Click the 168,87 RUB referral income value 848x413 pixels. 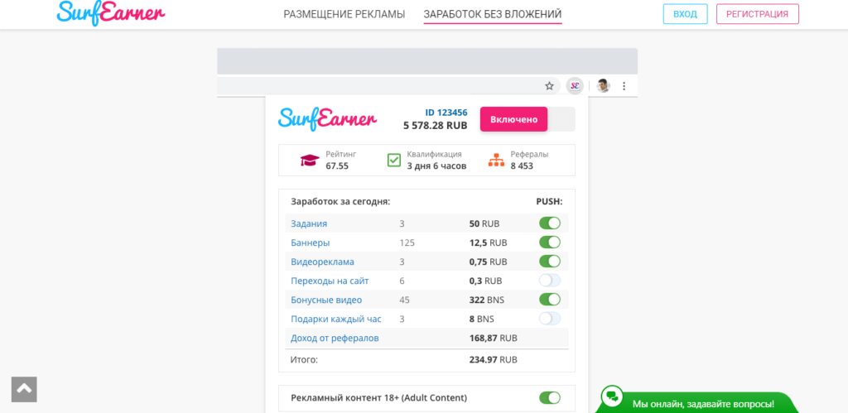click(x=494, y=338)
